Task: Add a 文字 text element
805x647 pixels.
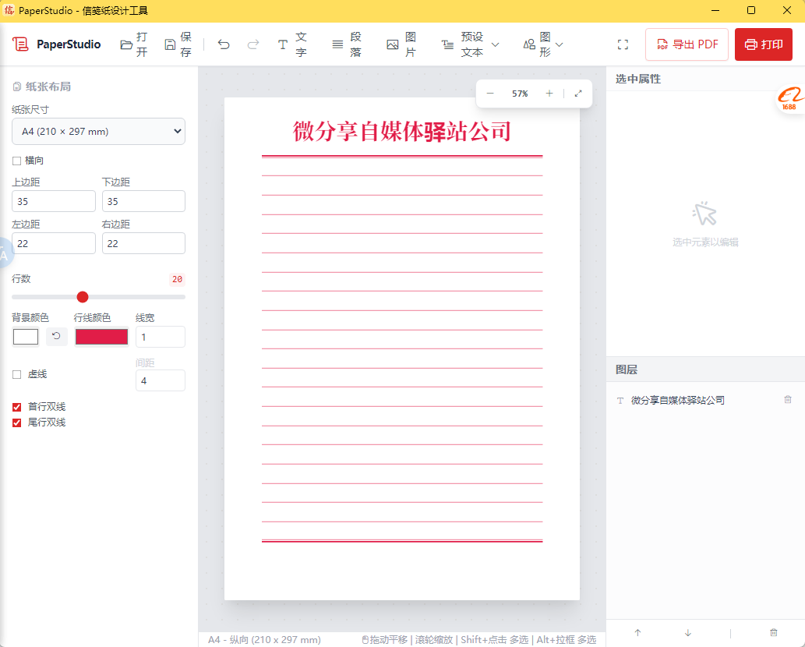Action: pos(293,44)
